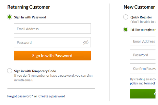Select Sign In with Password radio button

pyautogui.click(x=10, y=17)
